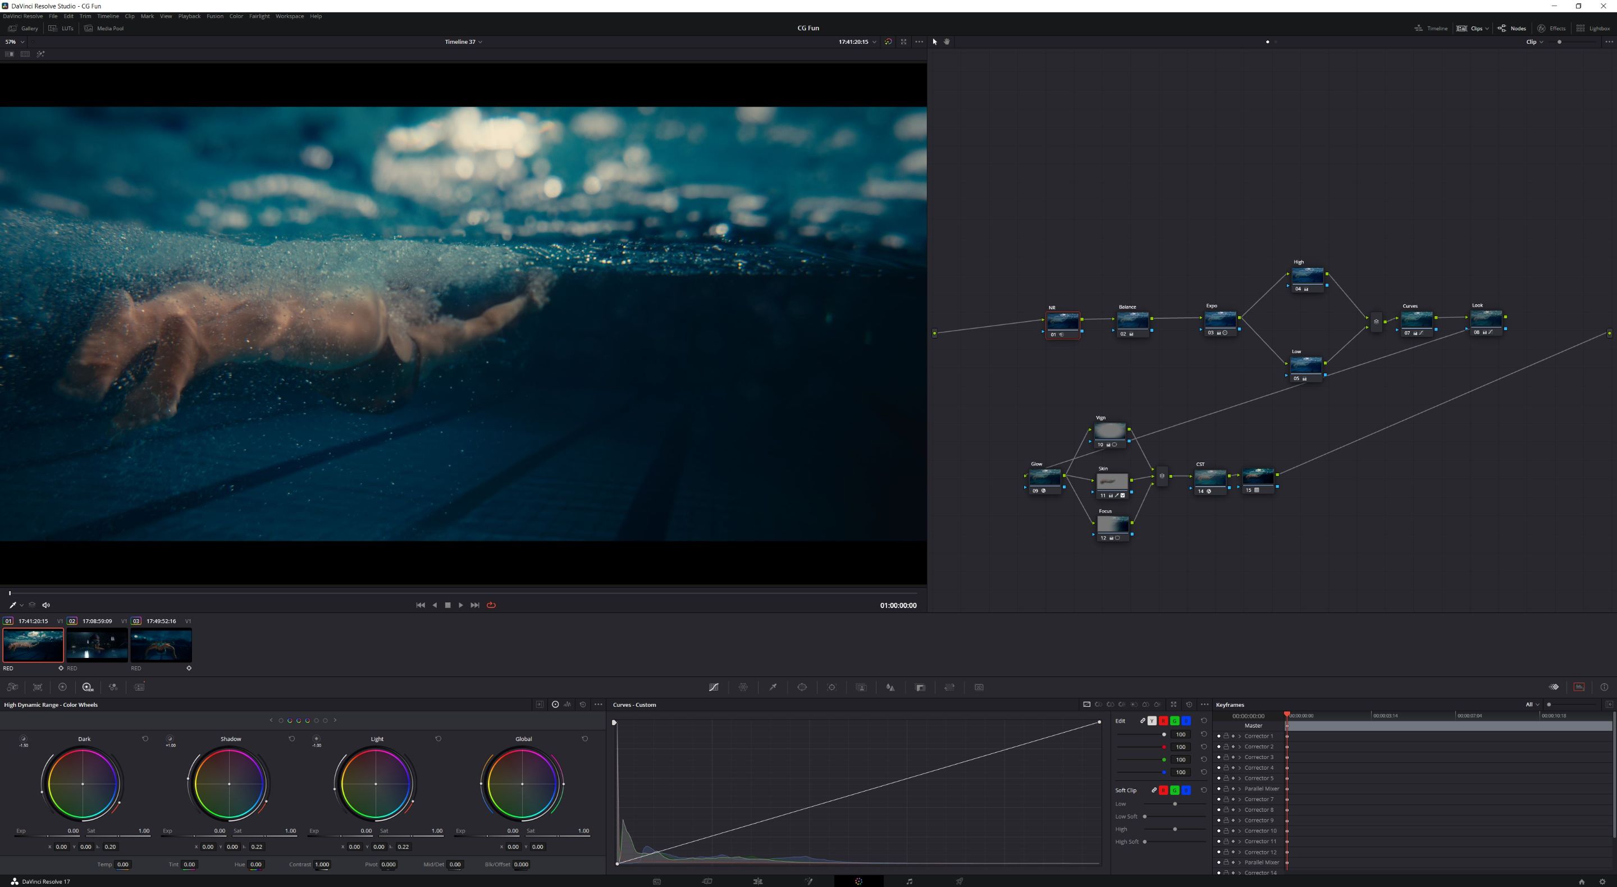
Task: Select the arrow pointer tool in node editor
Action: (x=935, y=42)
